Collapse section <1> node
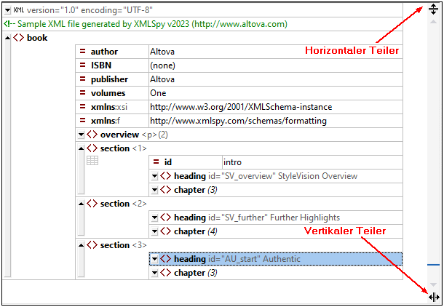 [x=81, y=148]
